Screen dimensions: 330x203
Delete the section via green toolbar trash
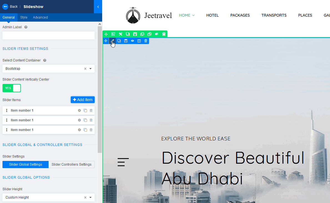coord(164,34)
